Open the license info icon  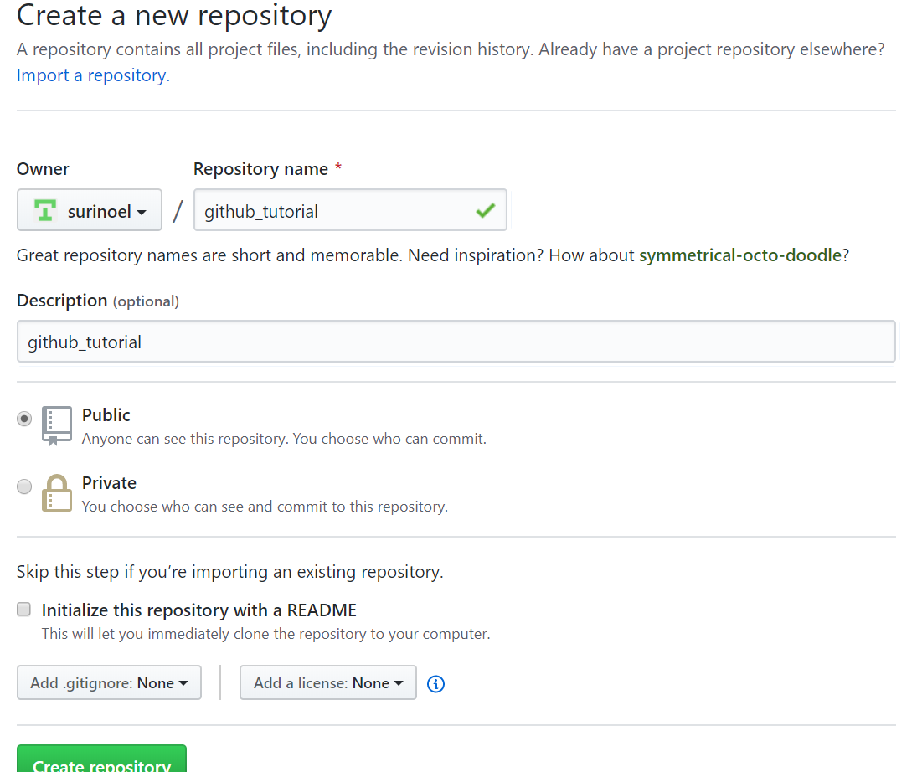(x=435, y=684)
